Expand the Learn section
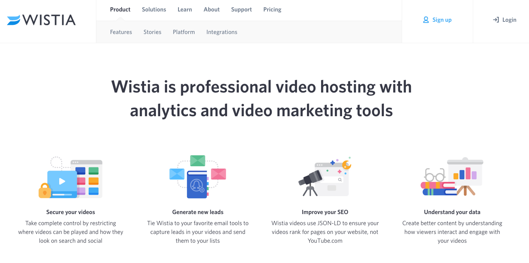 [x=185, y=9]
